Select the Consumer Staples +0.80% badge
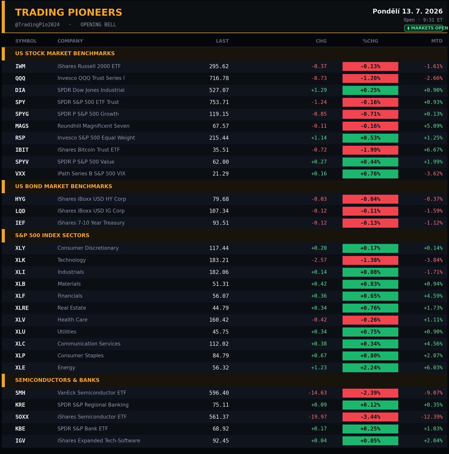 (x=370, y=356)
